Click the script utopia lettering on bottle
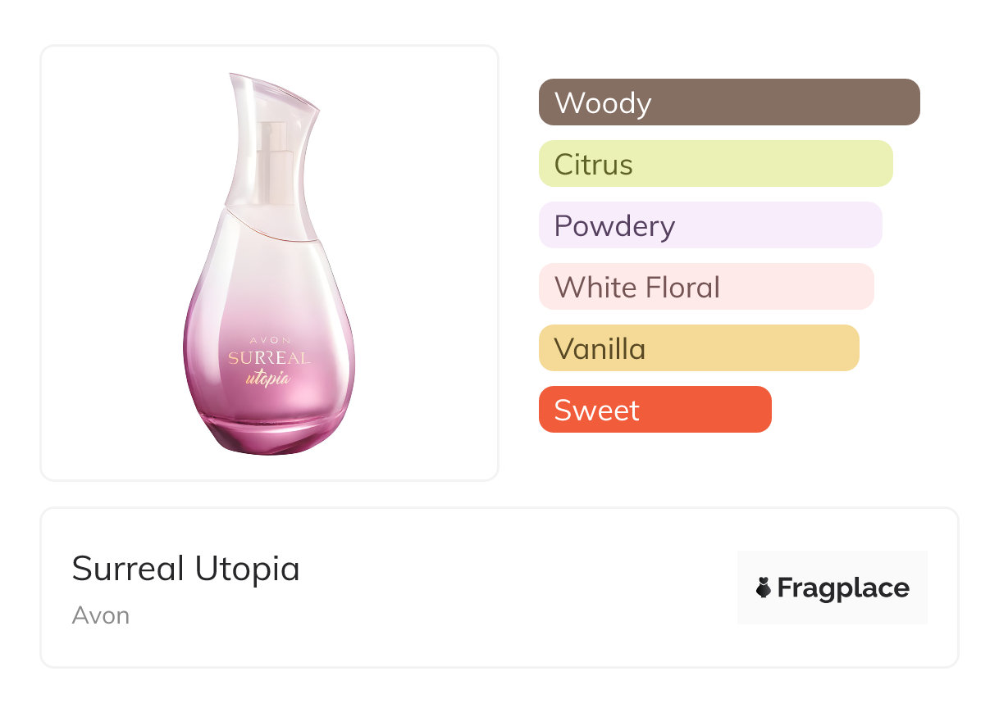Screen dimensions: 999x708 coord(268,378)
